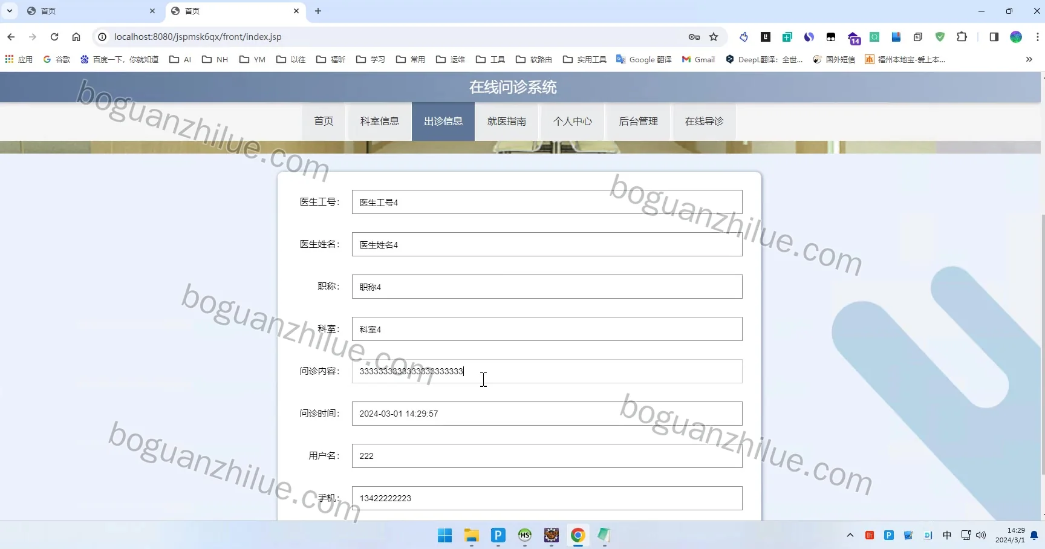Open the Chrome three-dot menu
The height and width of the screenshot is (549, 1045).
click(1038, 37)
